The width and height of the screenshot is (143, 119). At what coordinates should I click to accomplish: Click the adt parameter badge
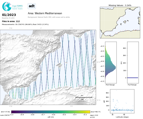click(32, 6)
